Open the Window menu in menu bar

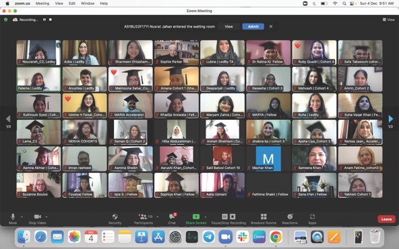pyautogui.click(x=88, y=3)
